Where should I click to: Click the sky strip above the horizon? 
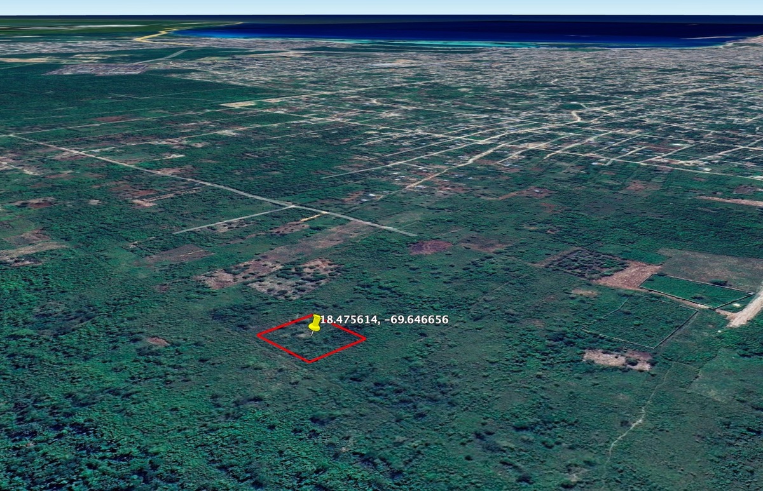point(381,6)
